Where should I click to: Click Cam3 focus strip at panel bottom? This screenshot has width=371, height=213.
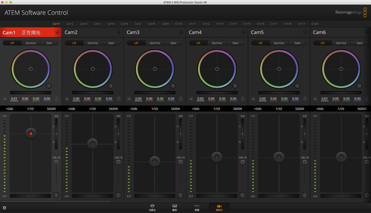point(154,196)
